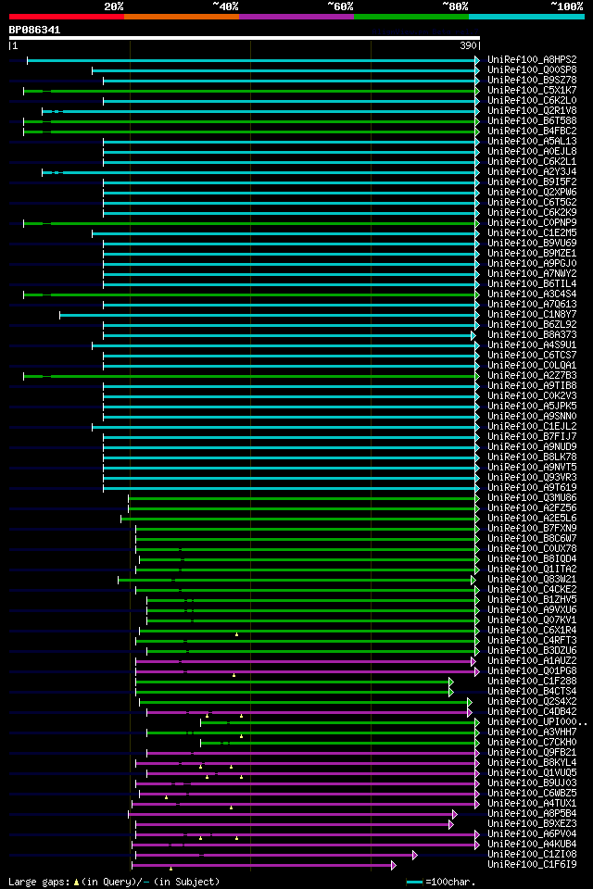Choose UniRef100_B6T588 hit
593x889 pixels.
532,120
